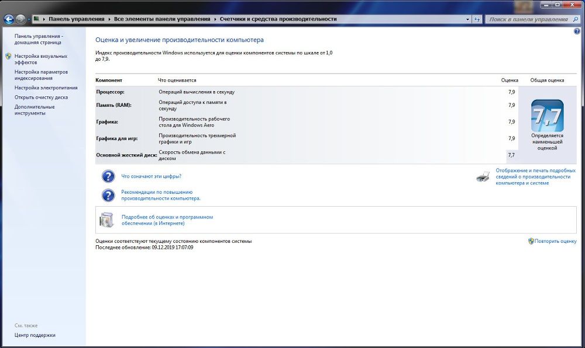Focus the 'Поиск в панели управления' search box
Viewport: 585px width, 348px height.
(x=528, y=19)
